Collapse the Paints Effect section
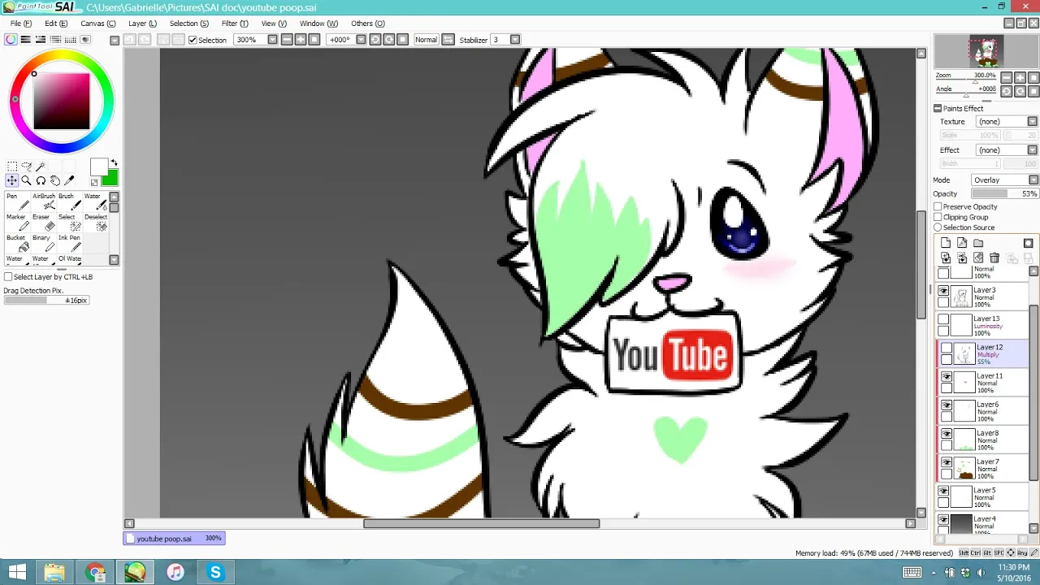Image resolution: width=1040 pixels, height=585 pixels. click(938, 108)
